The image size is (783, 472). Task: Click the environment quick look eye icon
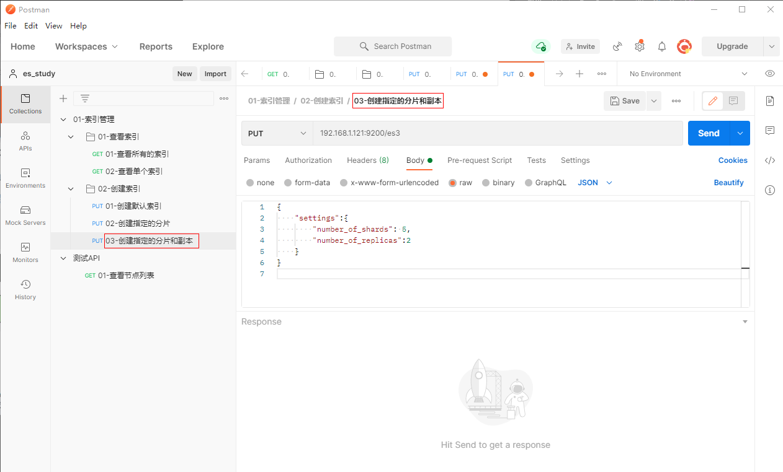(x=769, y=74)
